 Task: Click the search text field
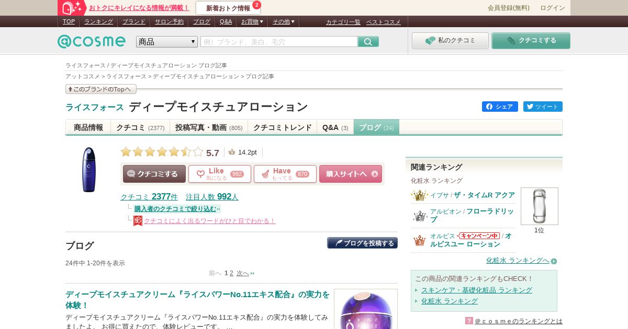click(279, 42)
